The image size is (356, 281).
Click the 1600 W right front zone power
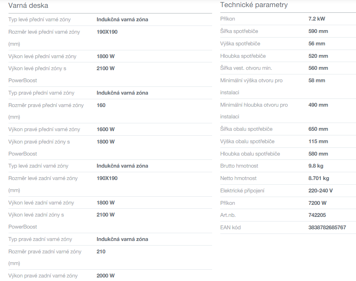point(106,129)
